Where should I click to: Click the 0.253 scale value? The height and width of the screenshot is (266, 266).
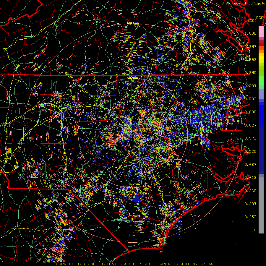pos(250,217)
